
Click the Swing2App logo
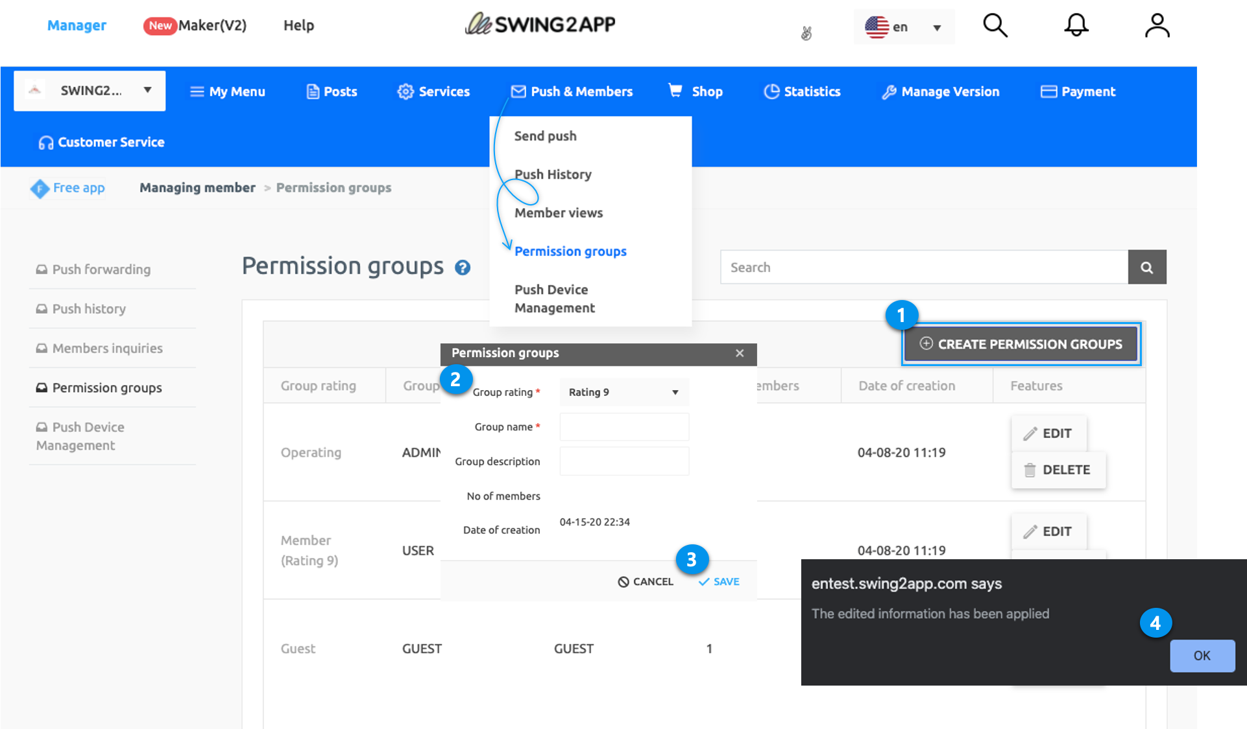(540, 25)
